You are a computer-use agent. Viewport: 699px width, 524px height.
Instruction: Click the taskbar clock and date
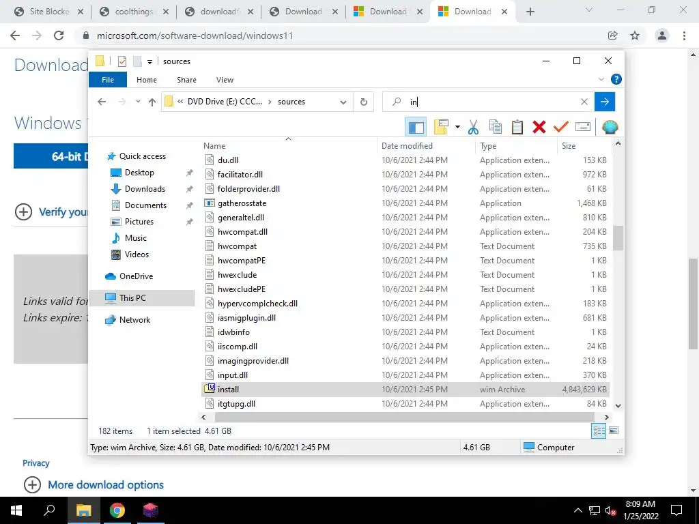pos(640,510)
